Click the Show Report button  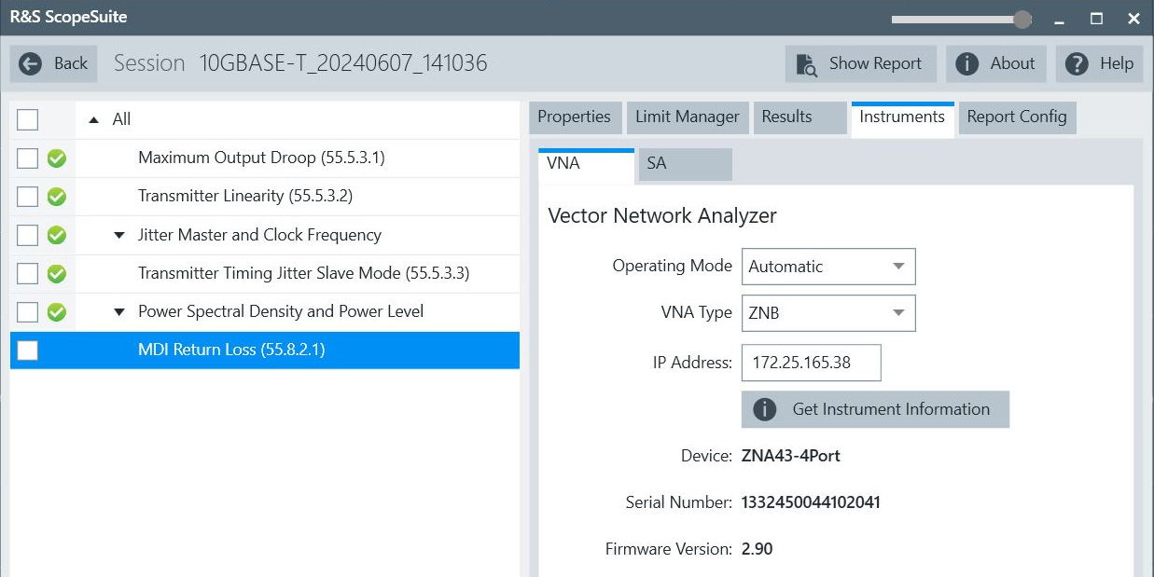pyautogui.click(x=860, y=63)
